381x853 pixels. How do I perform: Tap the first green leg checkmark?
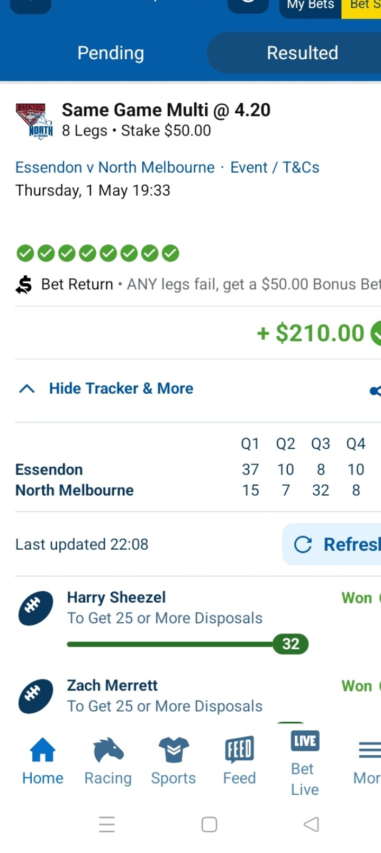click(x=25, y=253)
